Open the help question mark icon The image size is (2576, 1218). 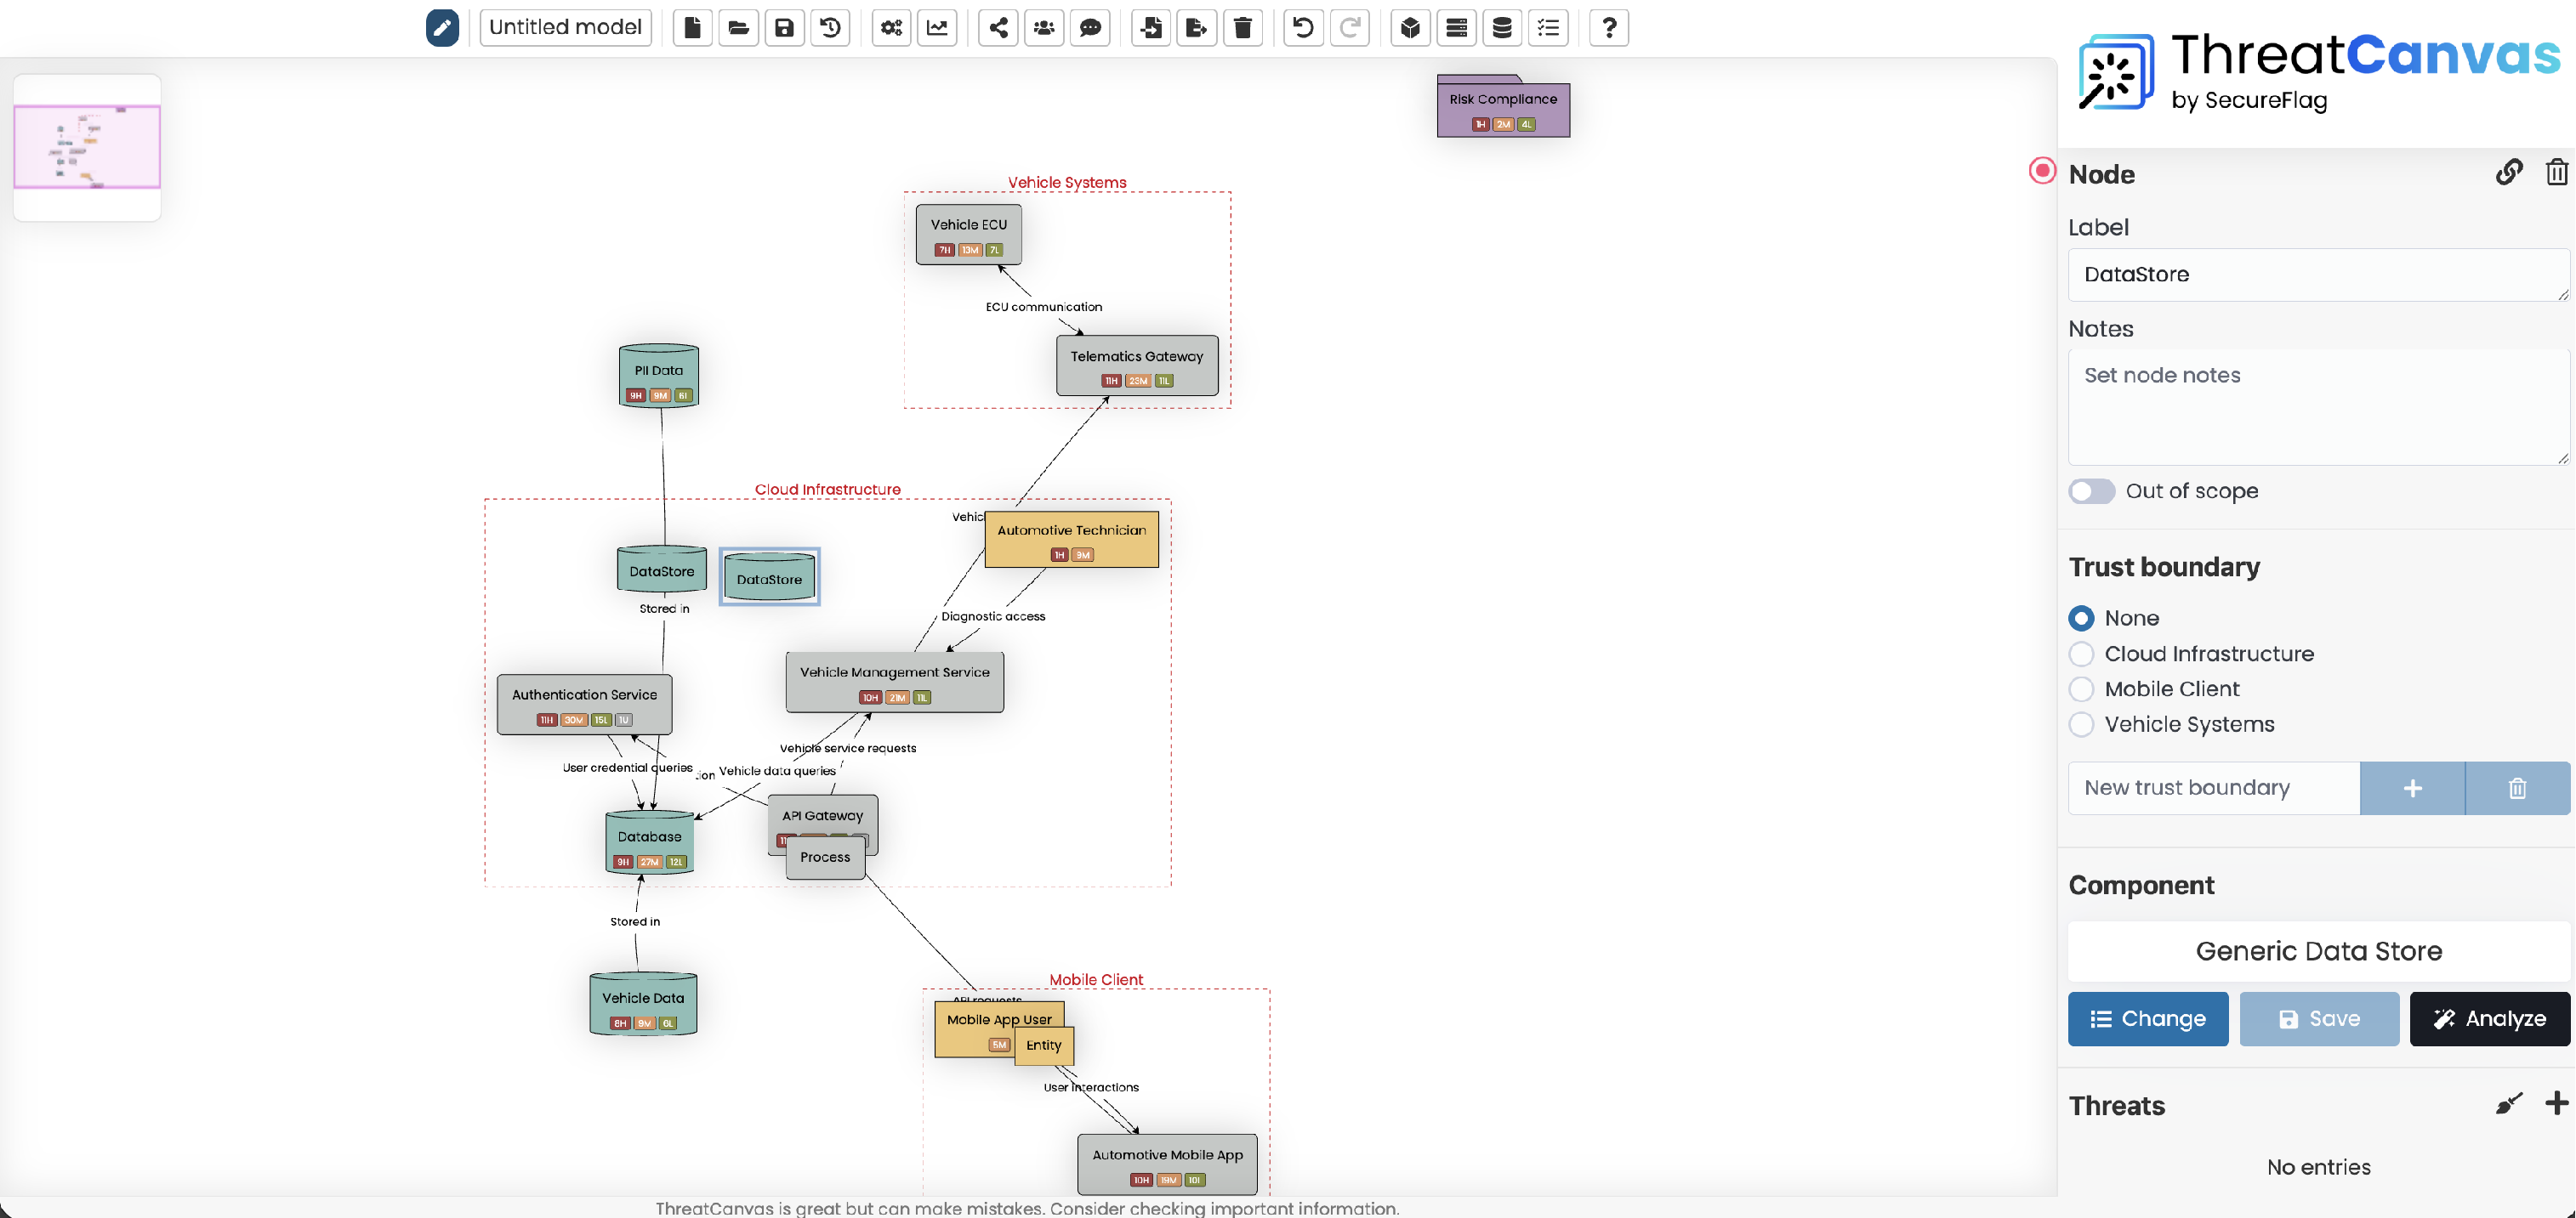[1608, 27]
